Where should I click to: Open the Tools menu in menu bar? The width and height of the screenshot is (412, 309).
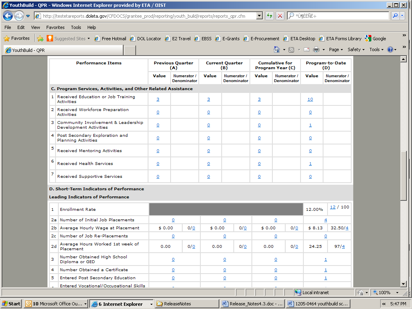76,27
